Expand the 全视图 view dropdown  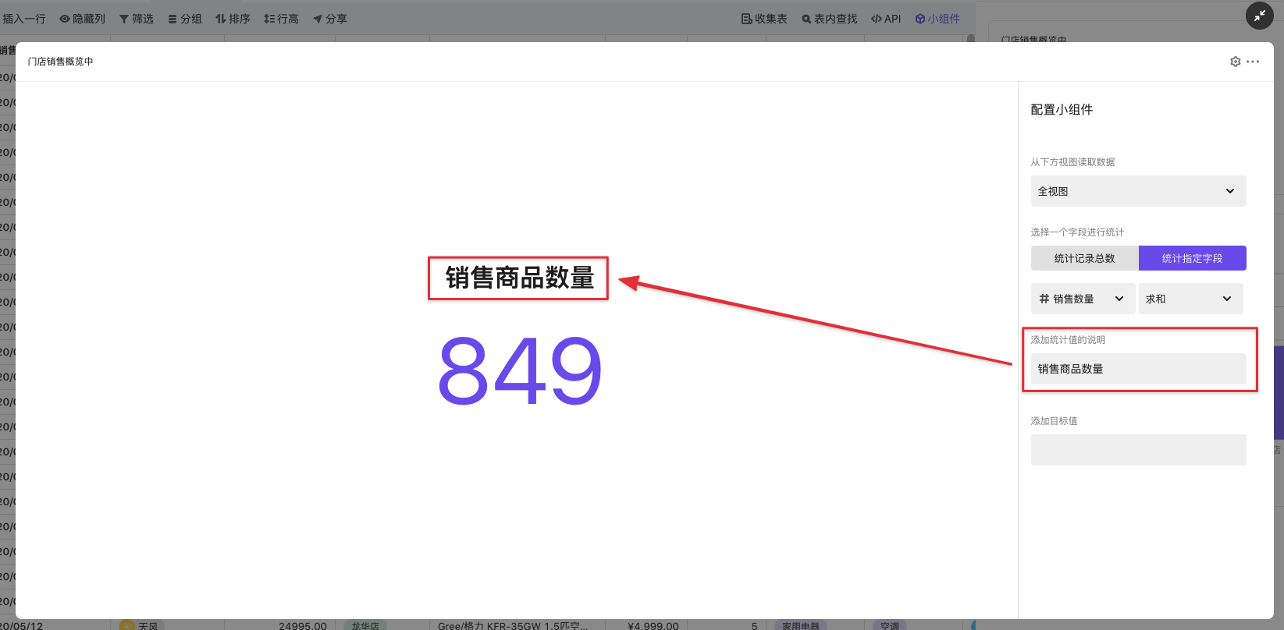pyautogui.click(x=1138, y=191)
